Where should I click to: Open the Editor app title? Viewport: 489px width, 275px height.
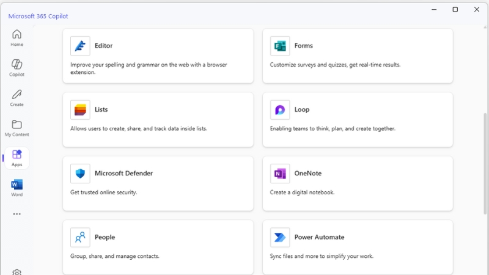[x=103, y=45]
